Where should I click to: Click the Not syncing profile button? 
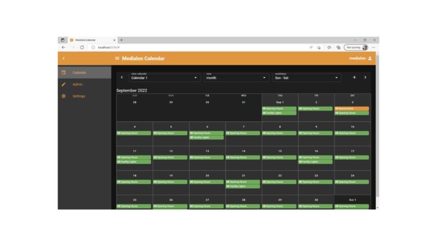tap(356, 48)
